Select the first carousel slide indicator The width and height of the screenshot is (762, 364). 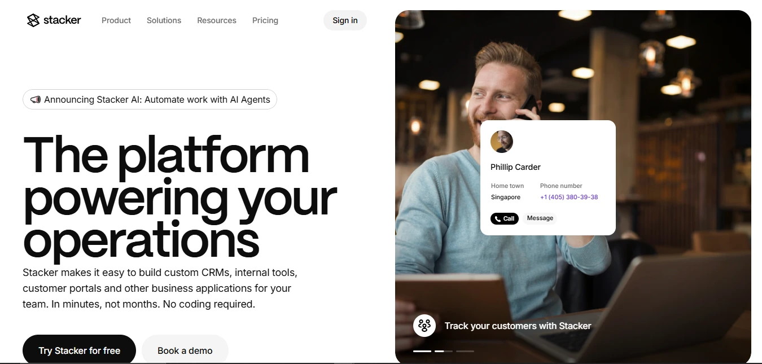[x=422, y=351]
